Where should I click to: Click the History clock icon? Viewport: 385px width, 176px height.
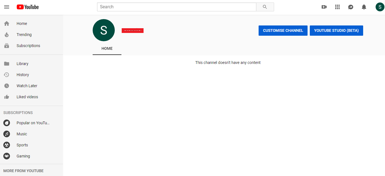[7, 75]
